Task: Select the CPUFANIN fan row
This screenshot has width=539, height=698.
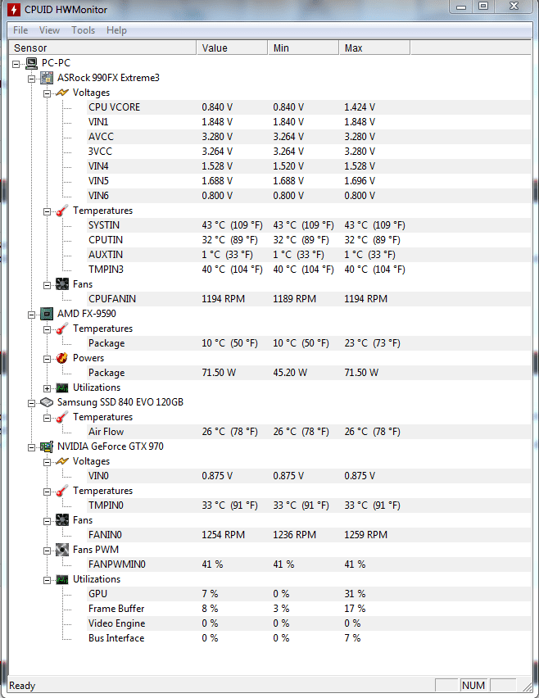Action: coord(309,299)
